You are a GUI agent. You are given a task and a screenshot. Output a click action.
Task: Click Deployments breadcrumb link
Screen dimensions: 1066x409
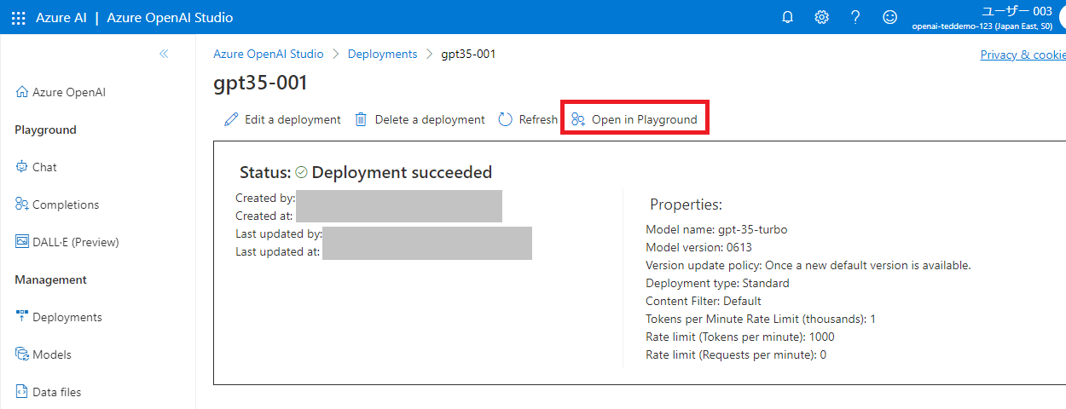coord(383,54)
